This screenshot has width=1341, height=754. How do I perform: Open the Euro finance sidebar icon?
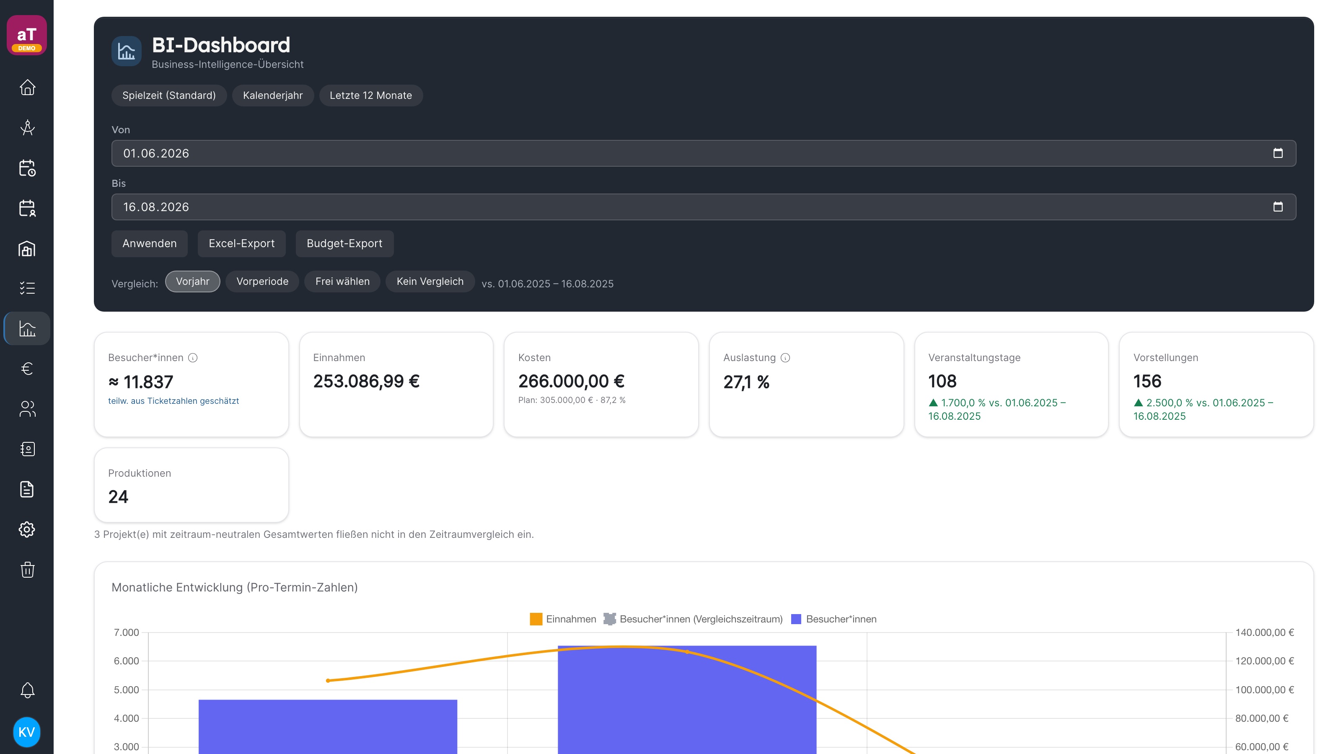tap(27, 369)
